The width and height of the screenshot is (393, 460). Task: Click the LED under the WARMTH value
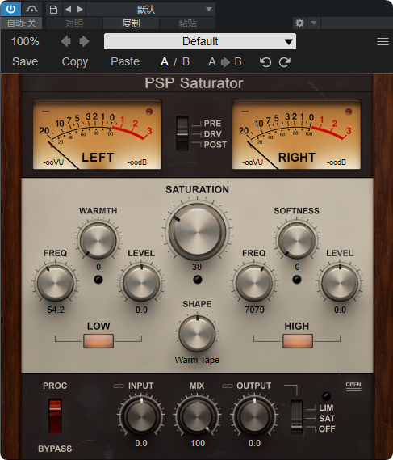point(98,280)
